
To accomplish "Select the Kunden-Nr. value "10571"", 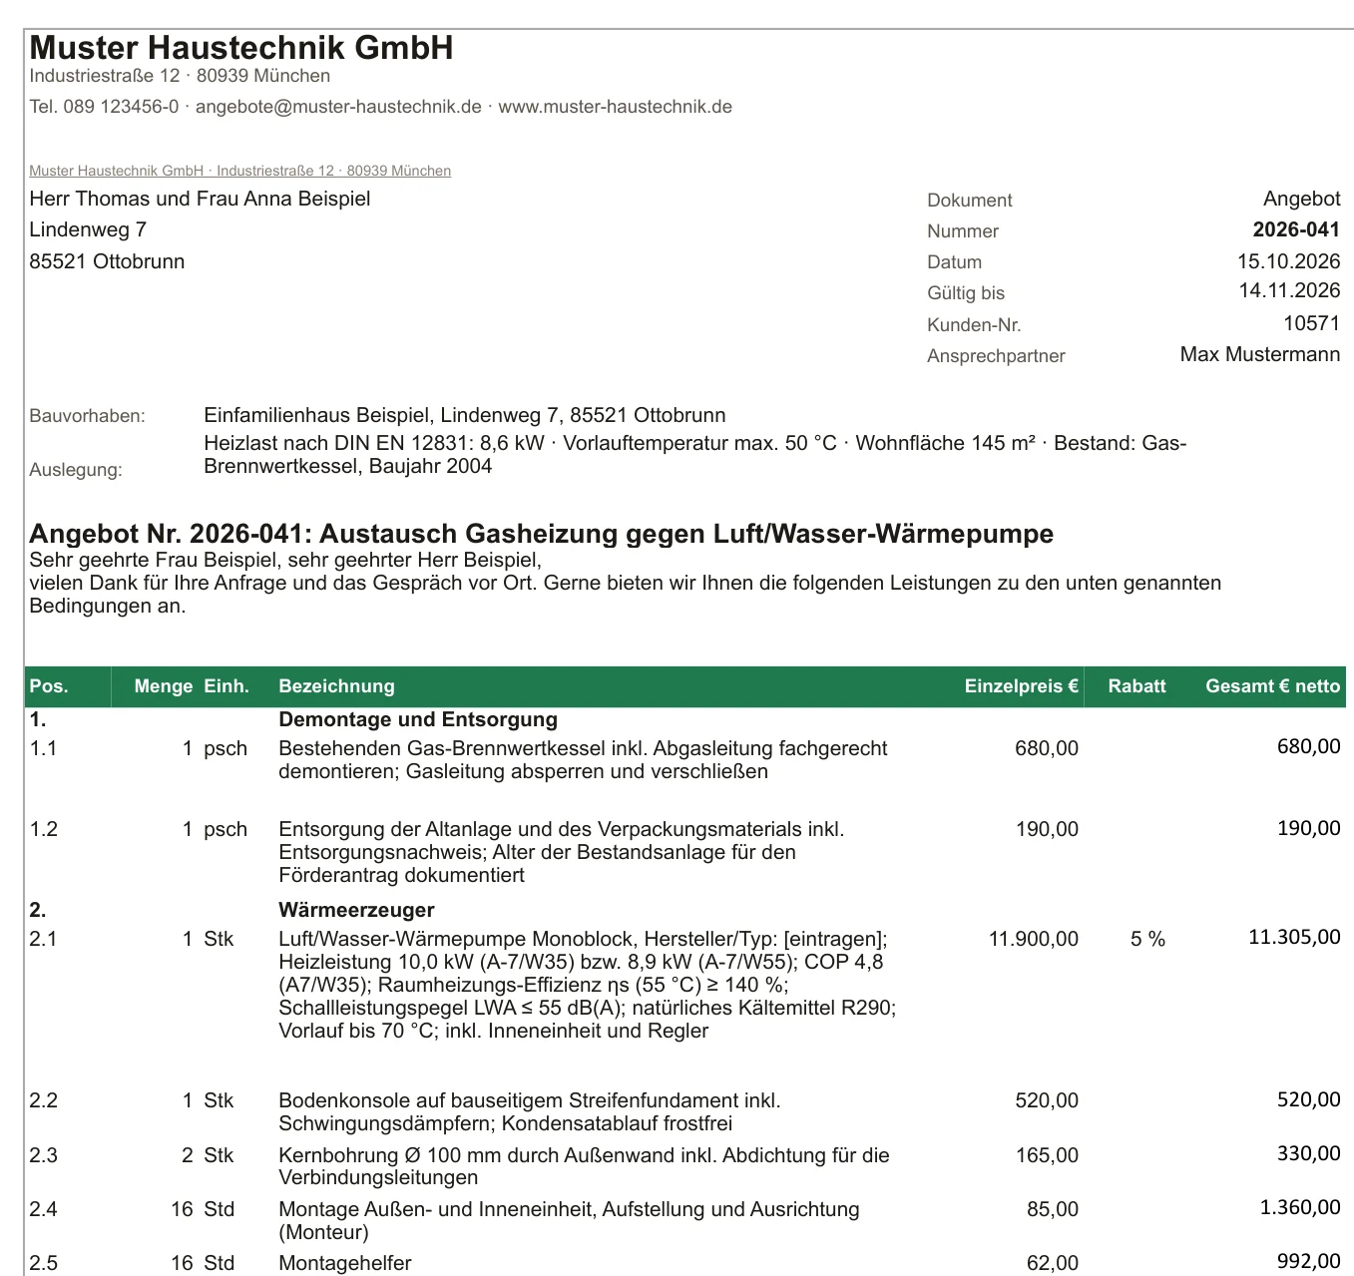I will click(x=1311, y=323).
